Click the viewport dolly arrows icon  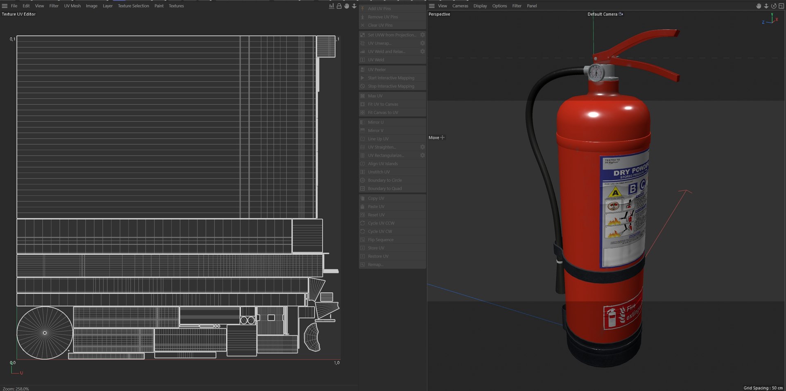pyautogui.click(x=766, y=6)
